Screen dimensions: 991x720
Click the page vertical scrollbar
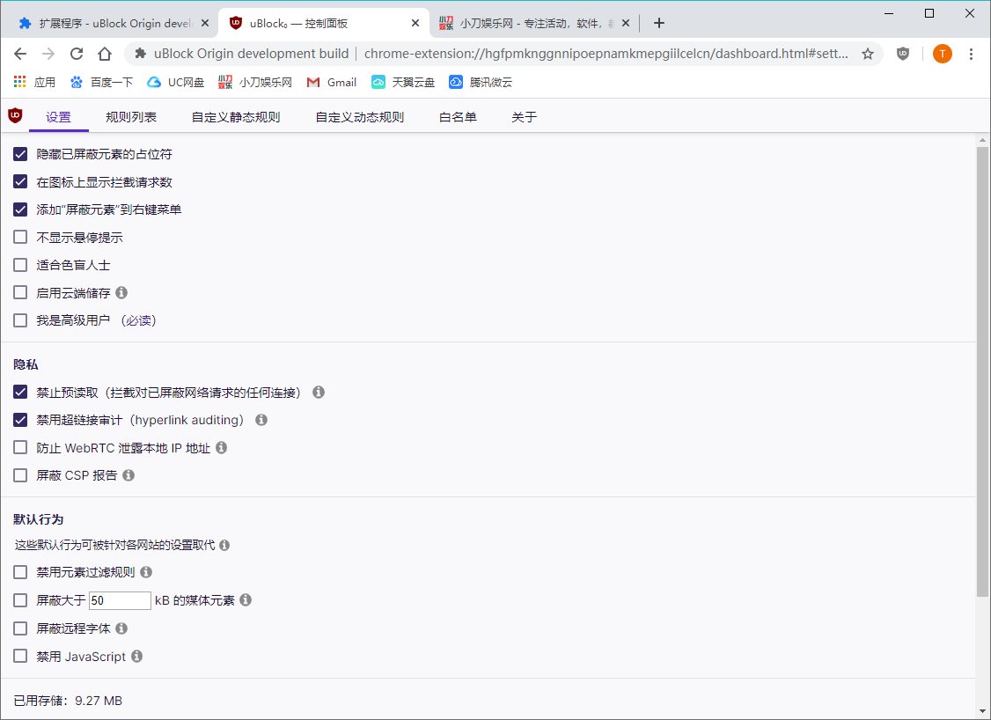click(982, 370)
